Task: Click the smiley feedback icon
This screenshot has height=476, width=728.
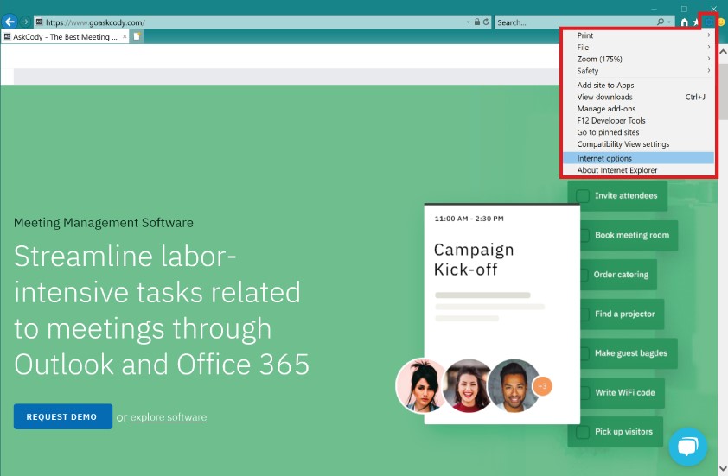Action: [721, 22]
